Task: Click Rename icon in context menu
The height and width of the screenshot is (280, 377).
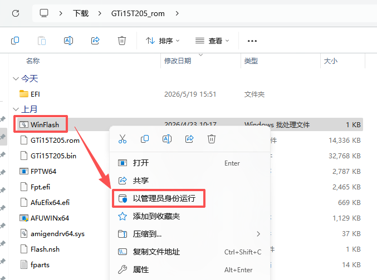Action: (x=167, y=139)
